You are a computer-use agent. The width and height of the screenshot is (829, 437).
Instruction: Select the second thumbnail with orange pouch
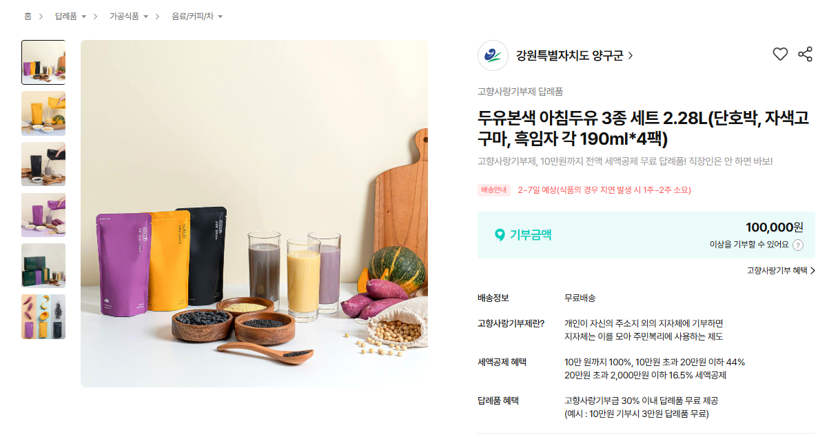[x=43, y=113]
